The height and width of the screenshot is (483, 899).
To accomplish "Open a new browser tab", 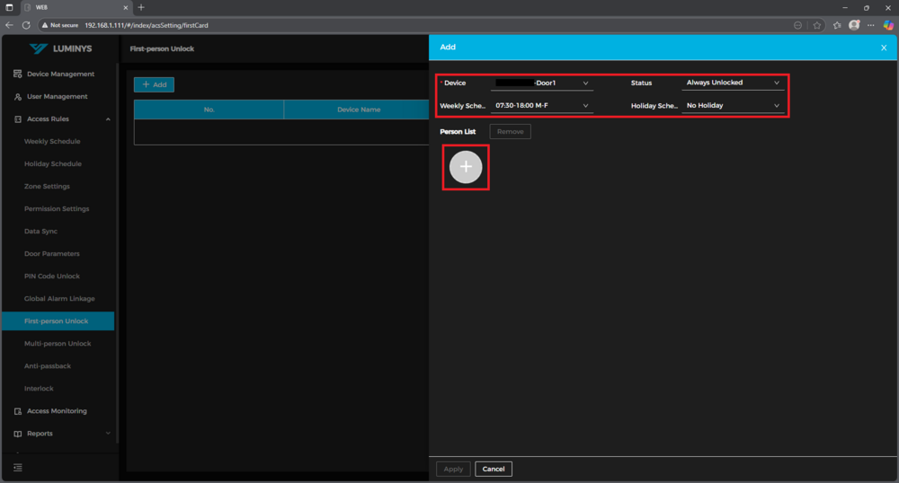I will click(141, 7).
